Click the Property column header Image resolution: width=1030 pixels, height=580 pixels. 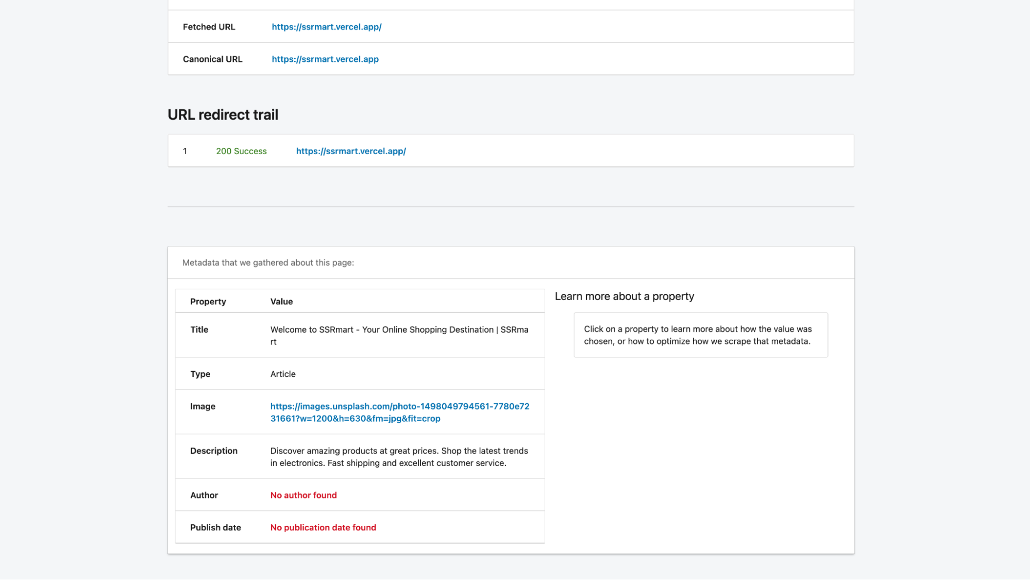[x=208, y=302]
